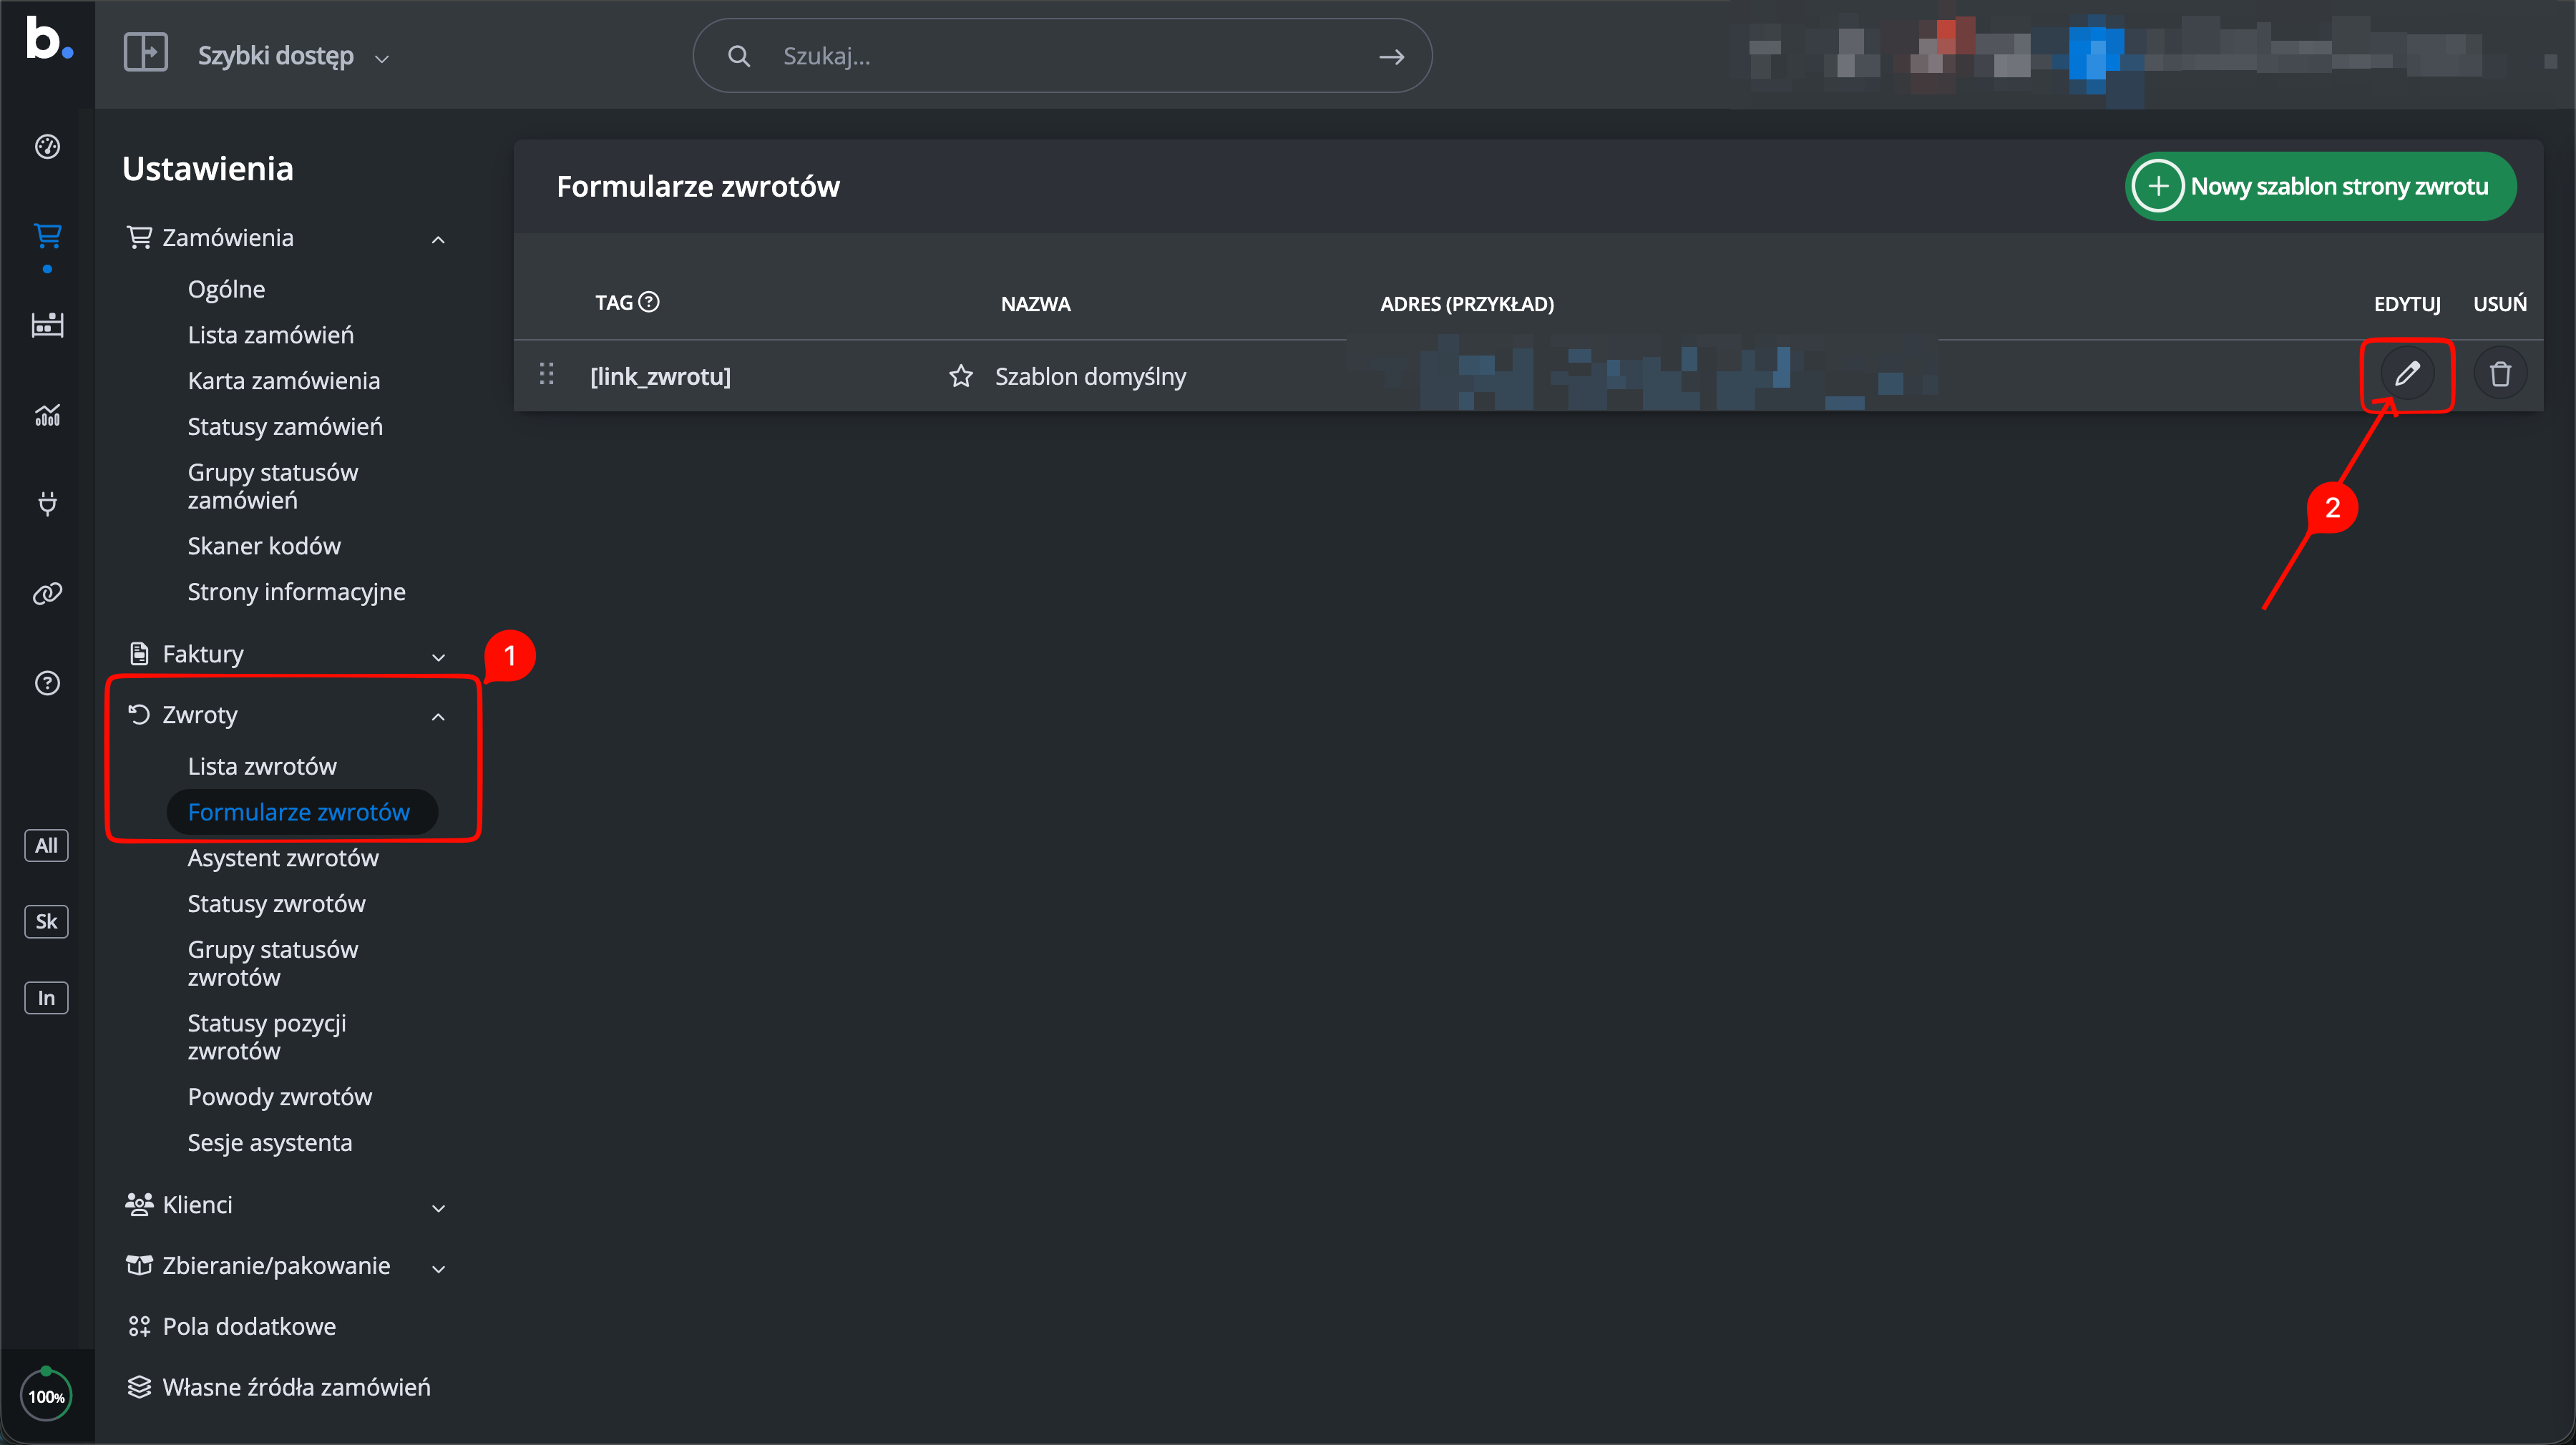
Task: Click the search magnifier icon
Action: click(x=739, y=56)
